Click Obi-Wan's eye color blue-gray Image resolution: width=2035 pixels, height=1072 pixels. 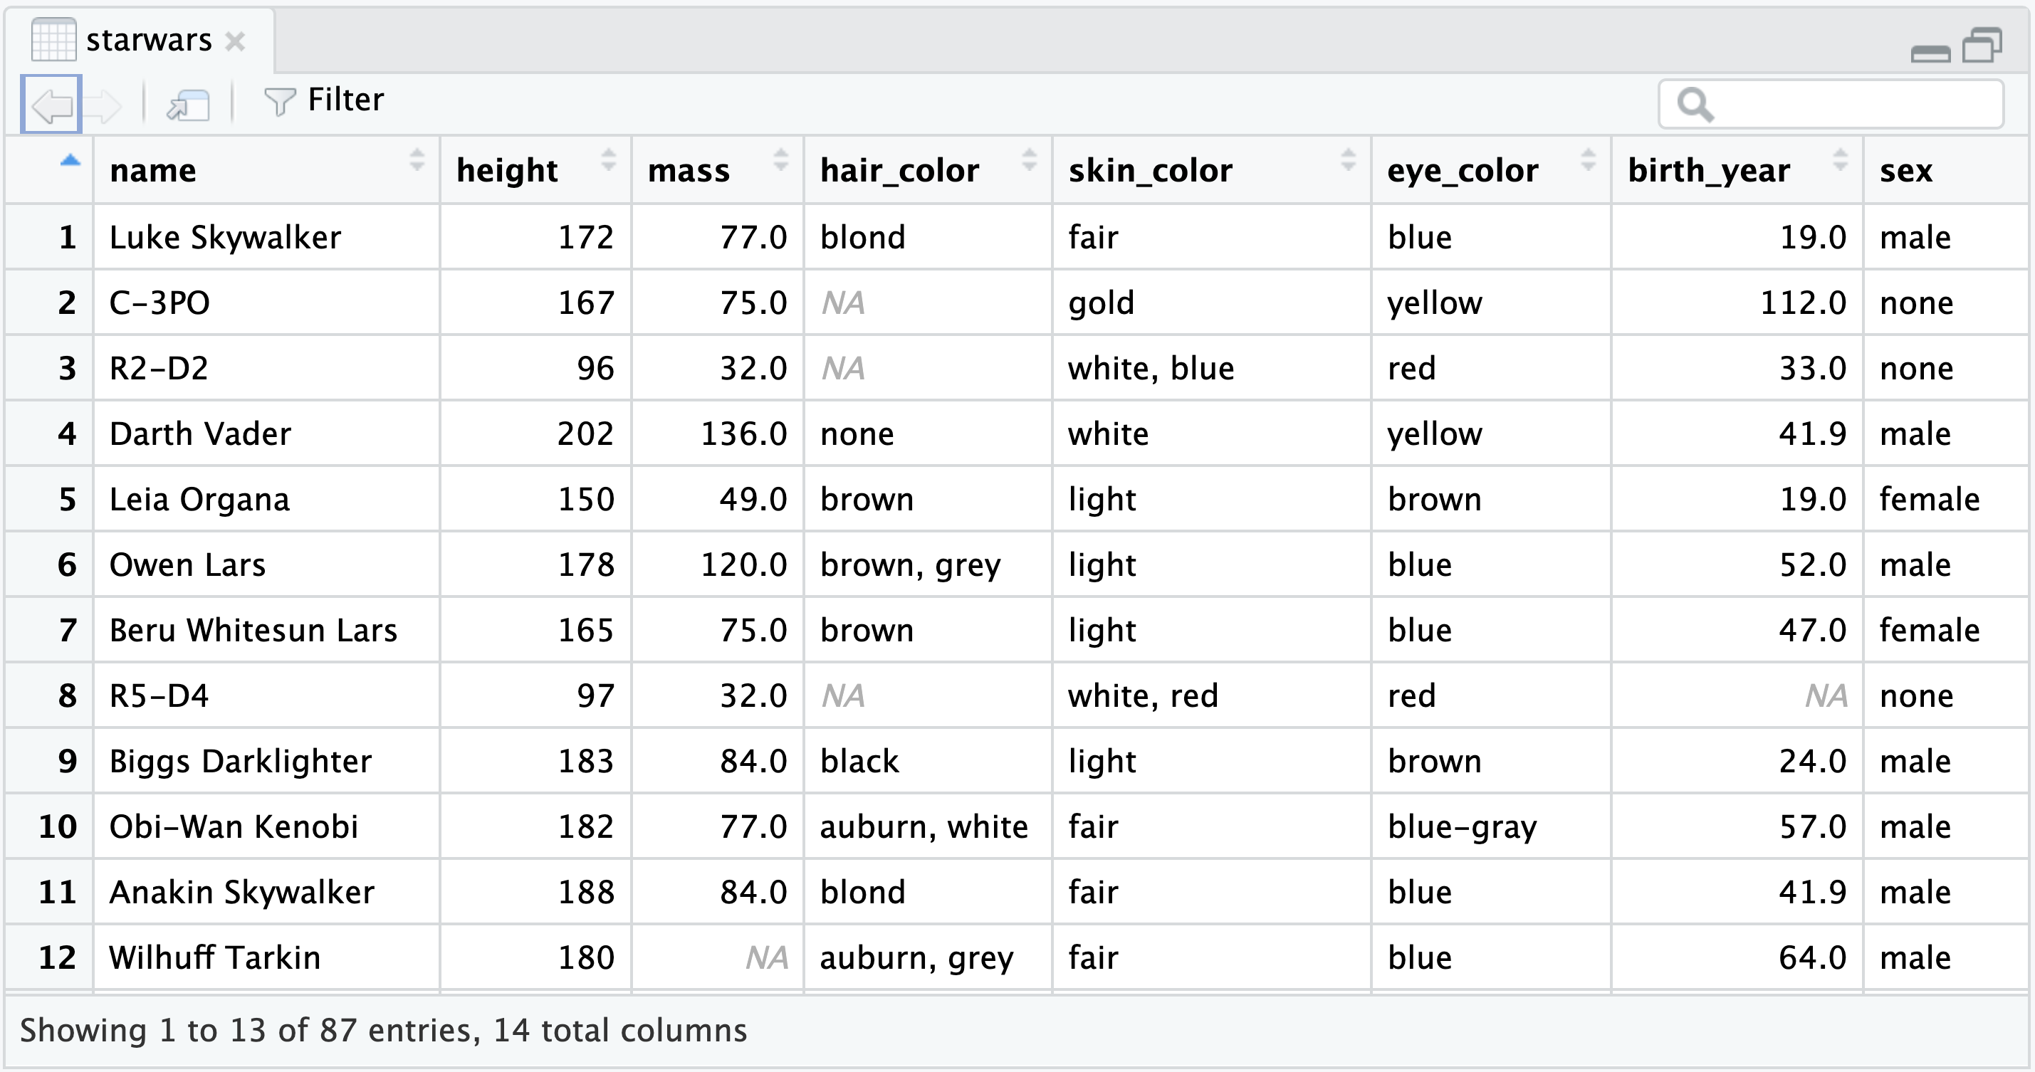click(1463, 828)
